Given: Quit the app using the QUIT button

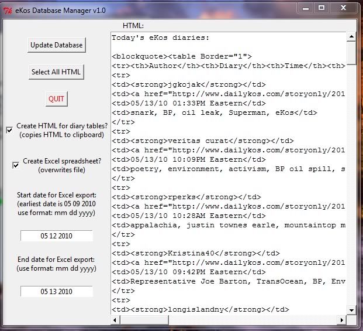Looking at the screenshot, I should (x=57, y=99).
